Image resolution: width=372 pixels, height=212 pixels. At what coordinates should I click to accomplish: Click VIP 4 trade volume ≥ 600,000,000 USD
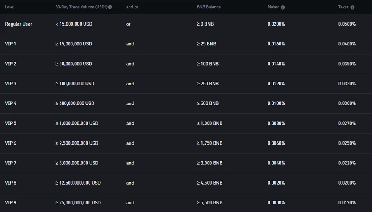75,103
